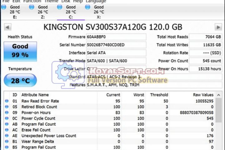Image resolution: width=225 pixels, height=150 pixels.
Task: Click status orb for Wear Range Delta
Action: click(7, 142)
